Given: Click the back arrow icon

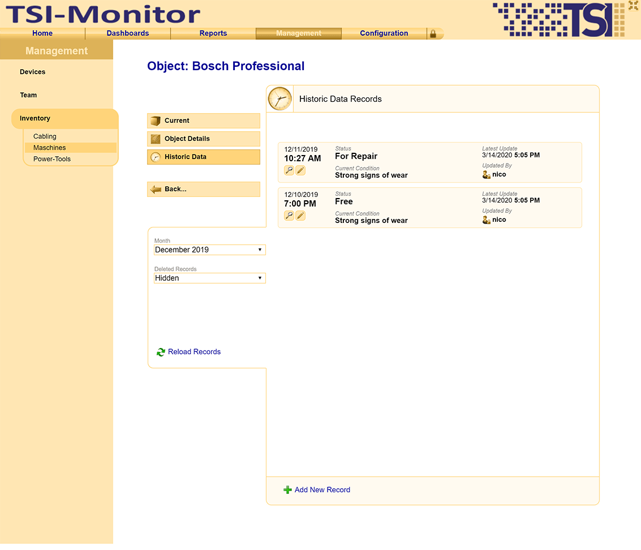Looking at the screenshot, I should coord(156,190).
